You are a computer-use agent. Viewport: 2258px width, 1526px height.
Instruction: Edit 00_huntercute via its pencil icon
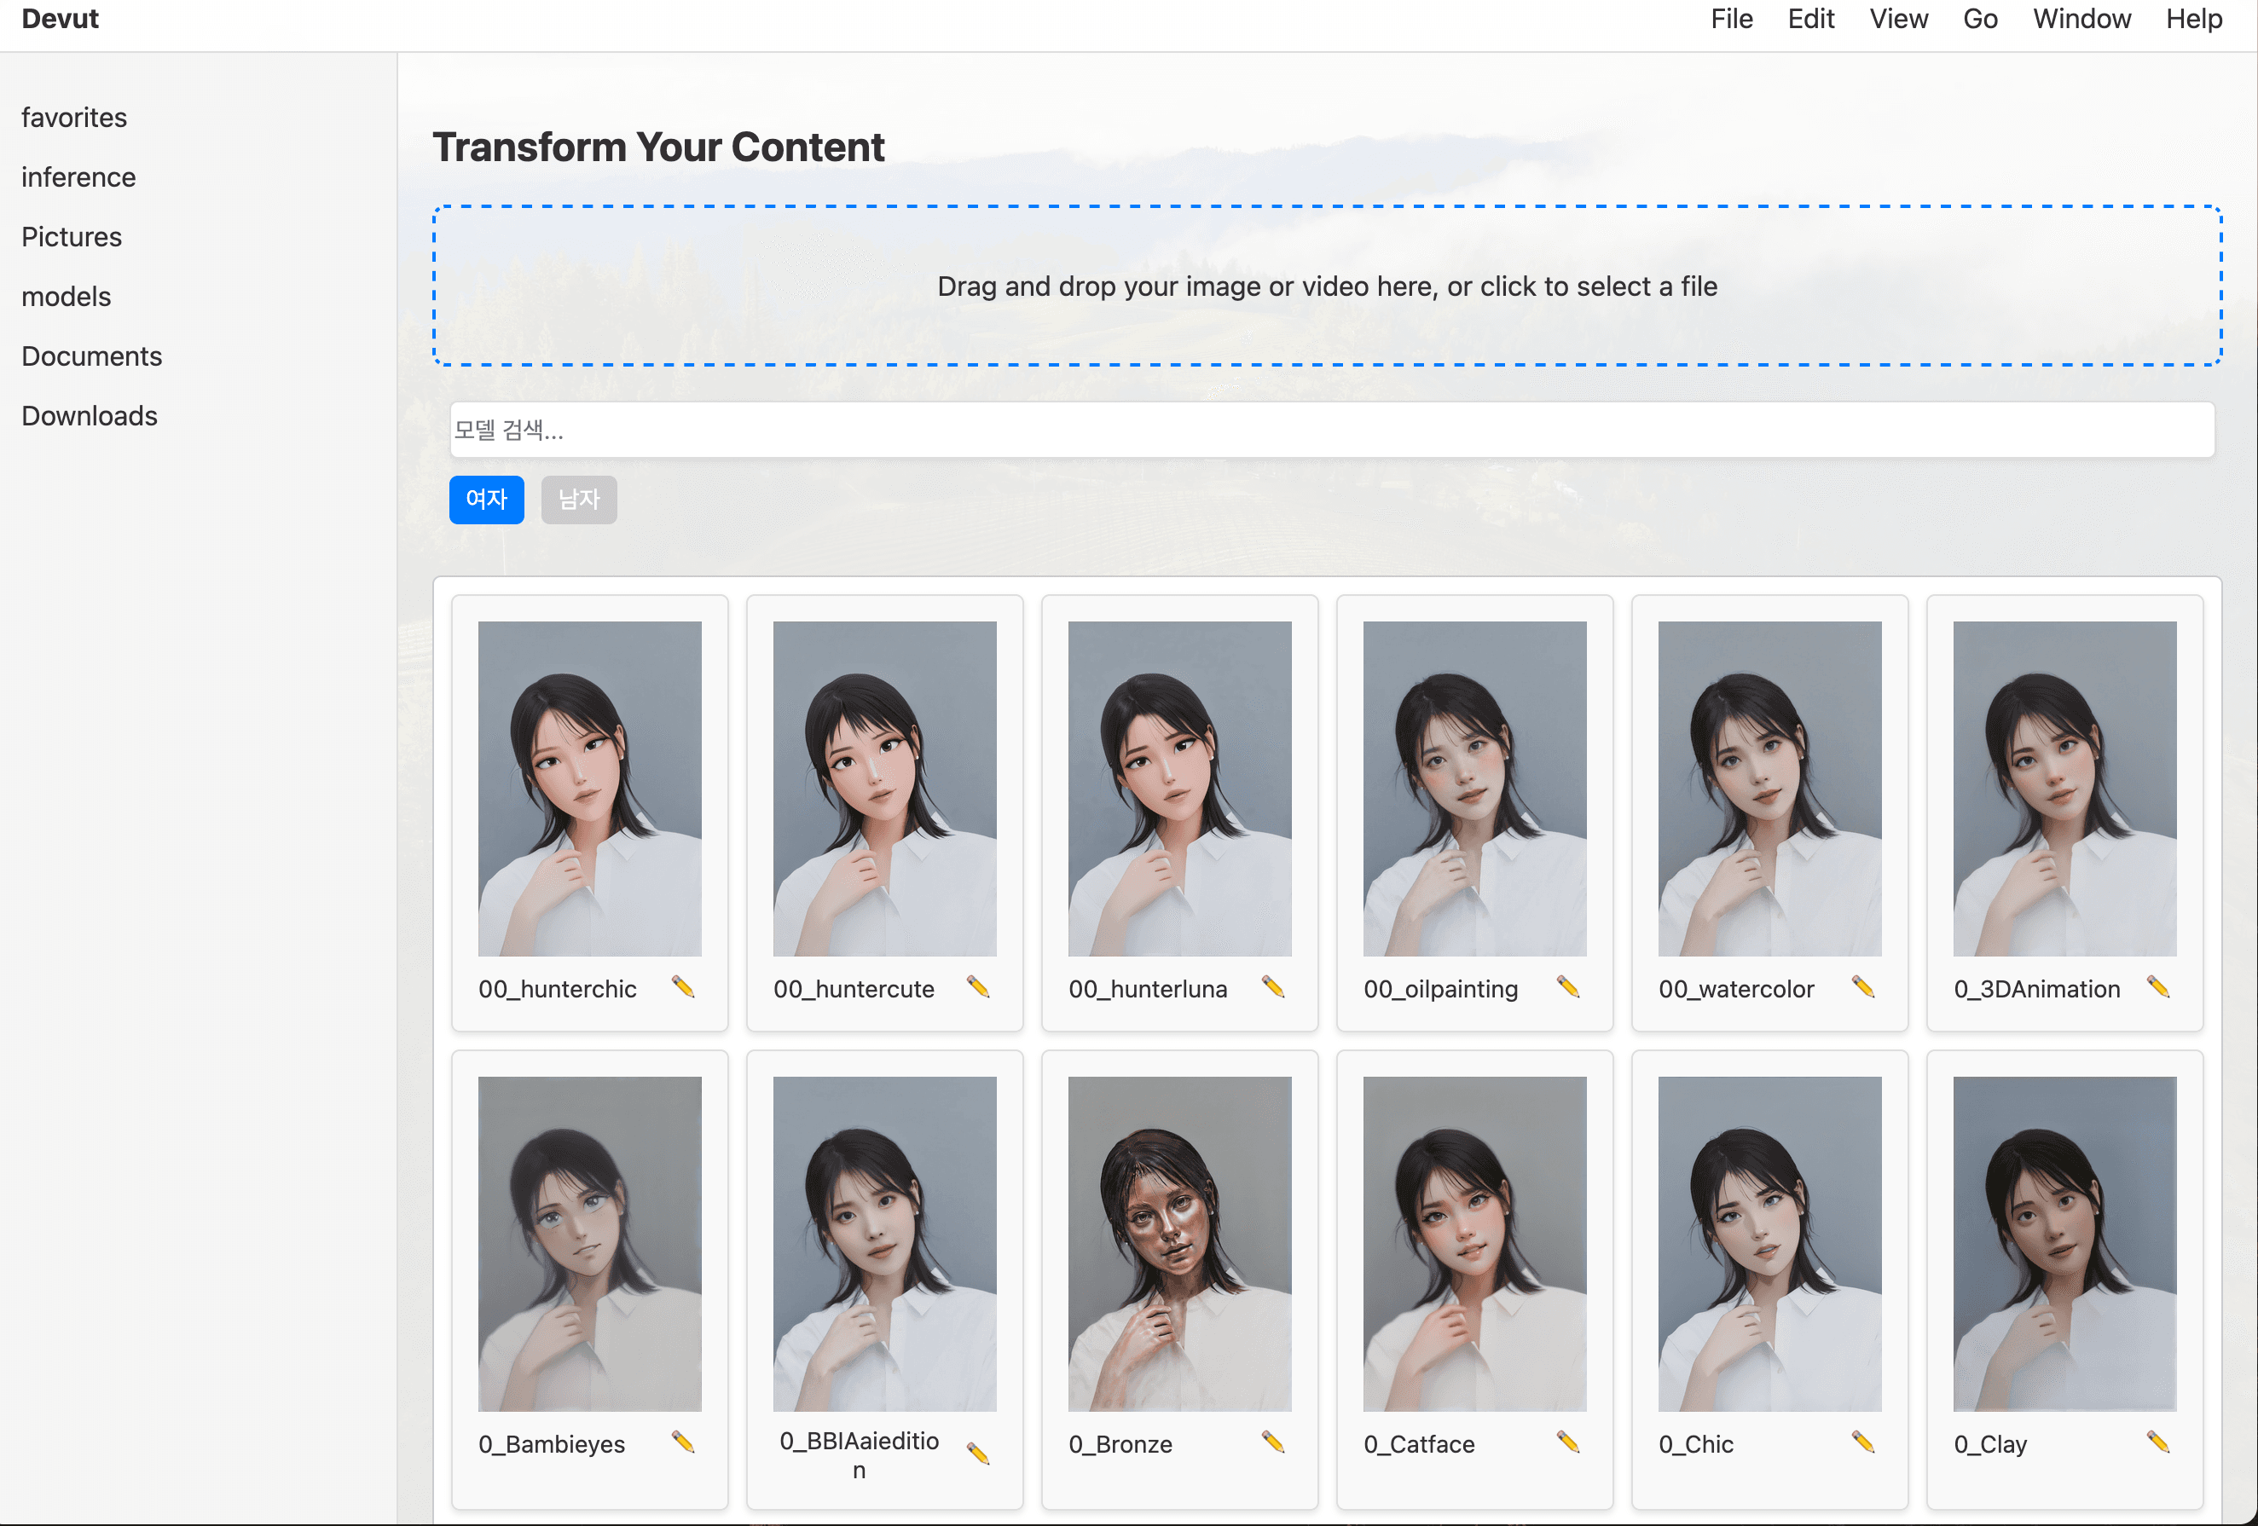tap(978, 987)
